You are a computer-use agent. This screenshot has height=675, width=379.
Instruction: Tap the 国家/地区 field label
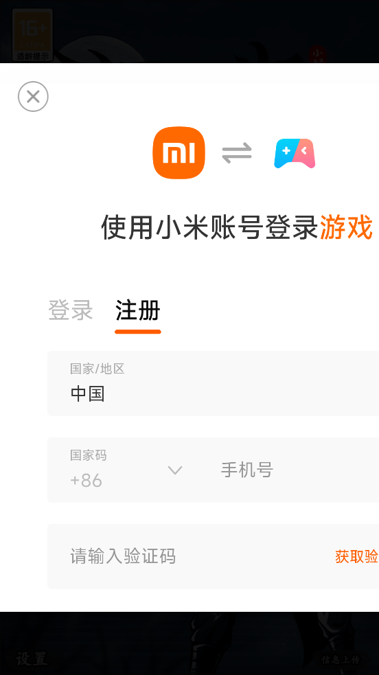click(97, 369)
